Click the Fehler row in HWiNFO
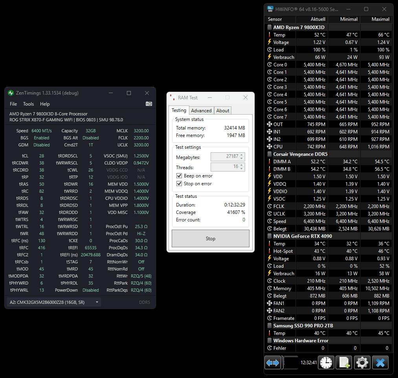Screen dimensions: 398x378 pyautogui.click(x=328, y=348)
